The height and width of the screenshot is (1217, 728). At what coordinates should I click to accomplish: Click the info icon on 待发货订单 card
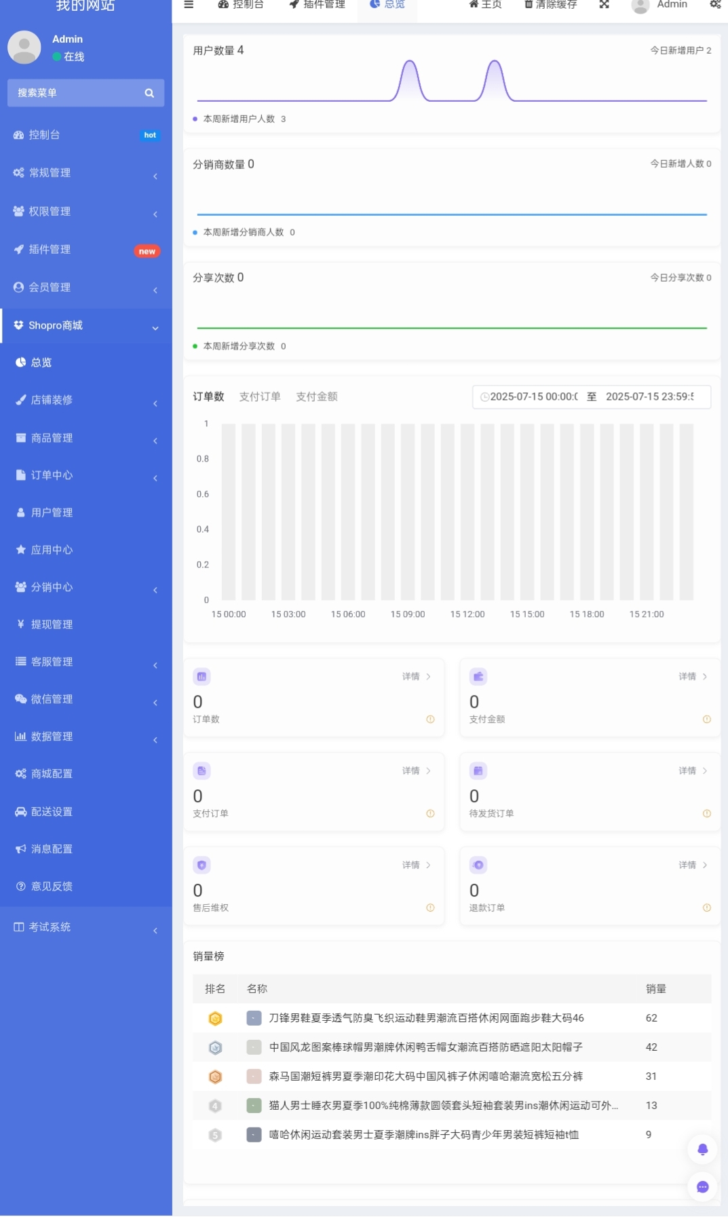click(707, 814)
